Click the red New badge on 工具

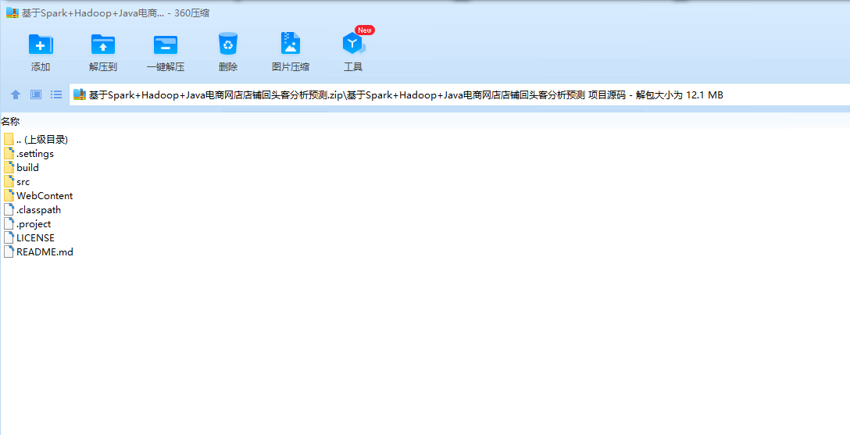365,30
